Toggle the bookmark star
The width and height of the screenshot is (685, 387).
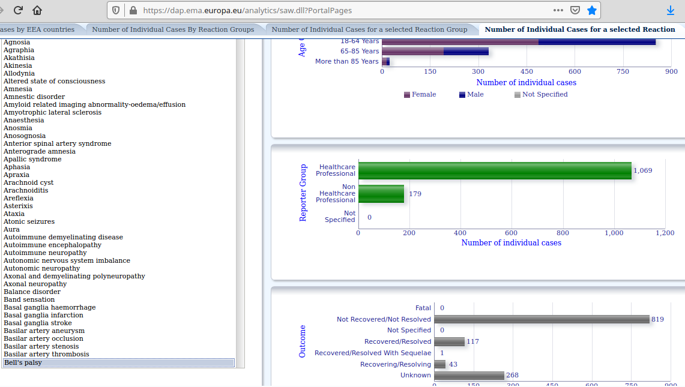coord(592,10)
